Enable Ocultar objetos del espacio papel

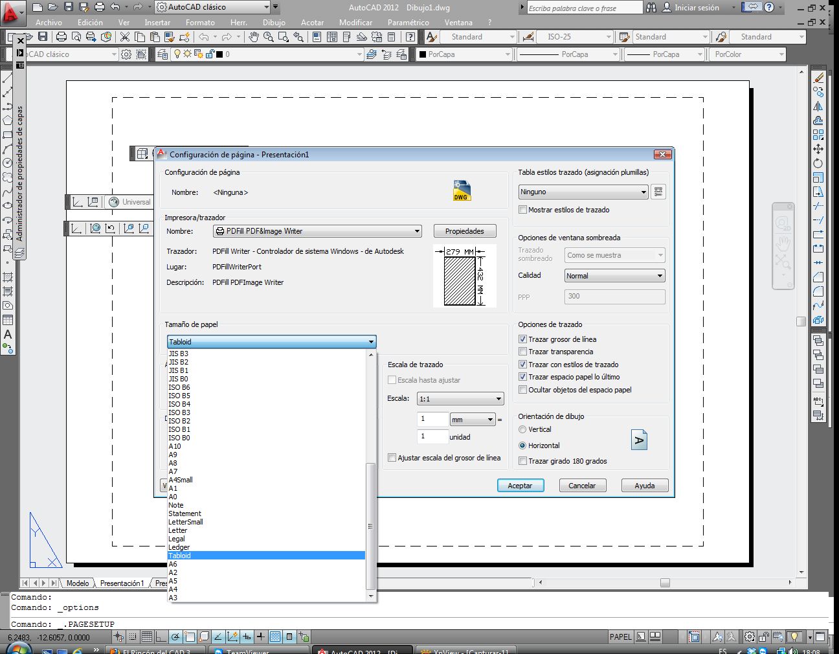[x=523, y=390]
